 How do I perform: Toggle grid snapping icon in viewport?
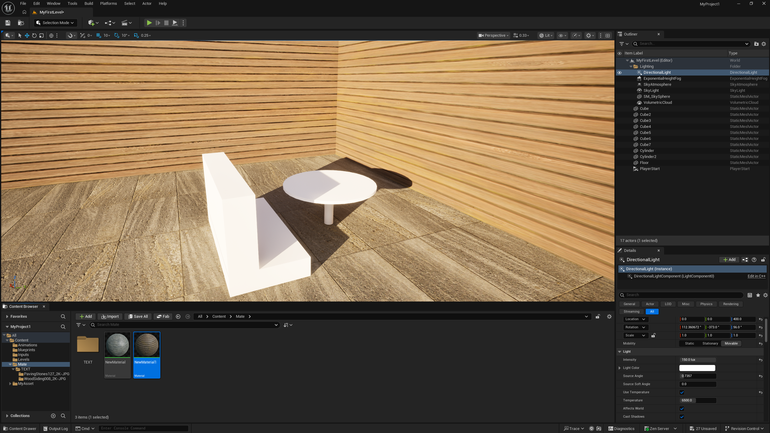pyautogui.click(x=99, y=36)
